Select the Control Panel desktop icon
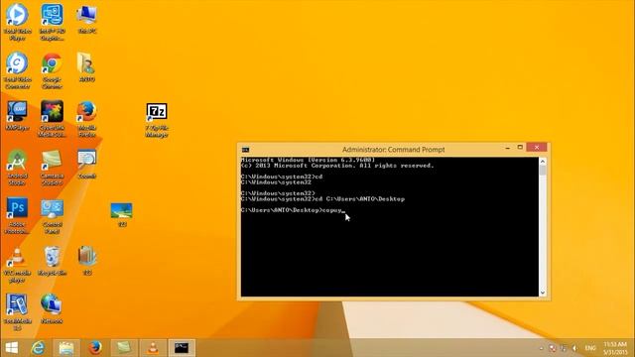This screenshot has height=357, width=635. click(52, 215)
